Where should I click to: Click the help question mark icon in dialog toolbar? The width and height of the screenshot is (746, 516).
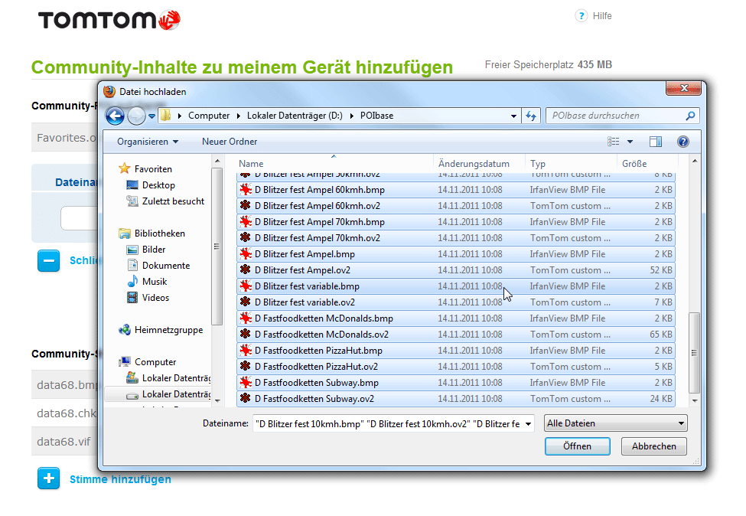coord(682,142)
